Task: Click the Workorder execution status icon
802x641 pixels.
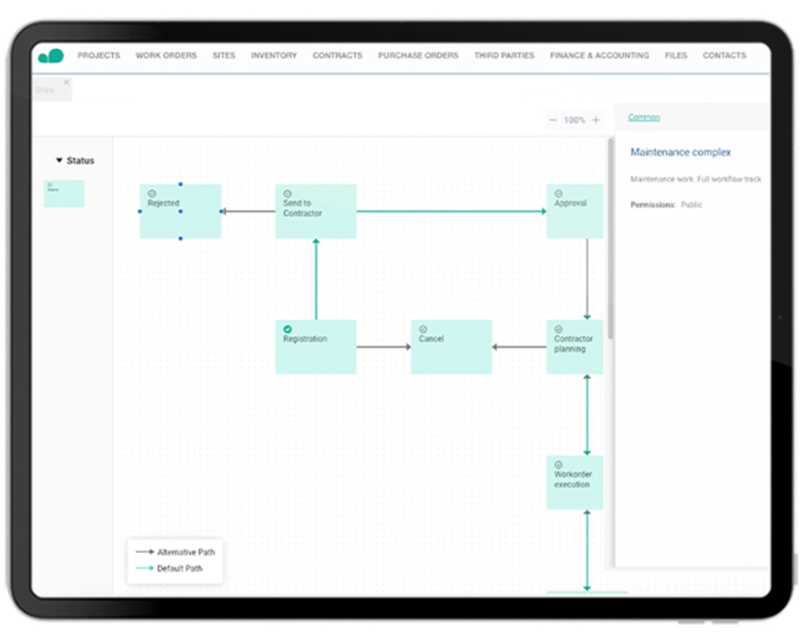Action: point(558,464)
